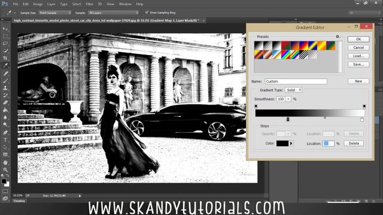Viewport: 383px width, 215px height.
Task: Open the eyedropper tool preset picker
Action: pos(14,13)
